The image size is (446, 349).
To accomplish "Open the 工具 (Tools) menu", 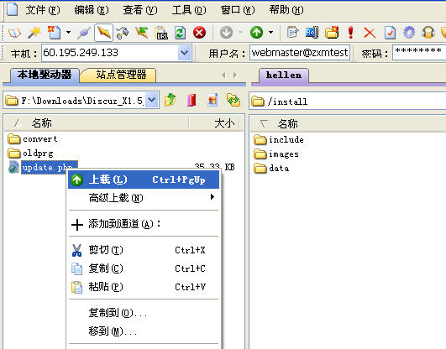I will click(x=189, y=10).
